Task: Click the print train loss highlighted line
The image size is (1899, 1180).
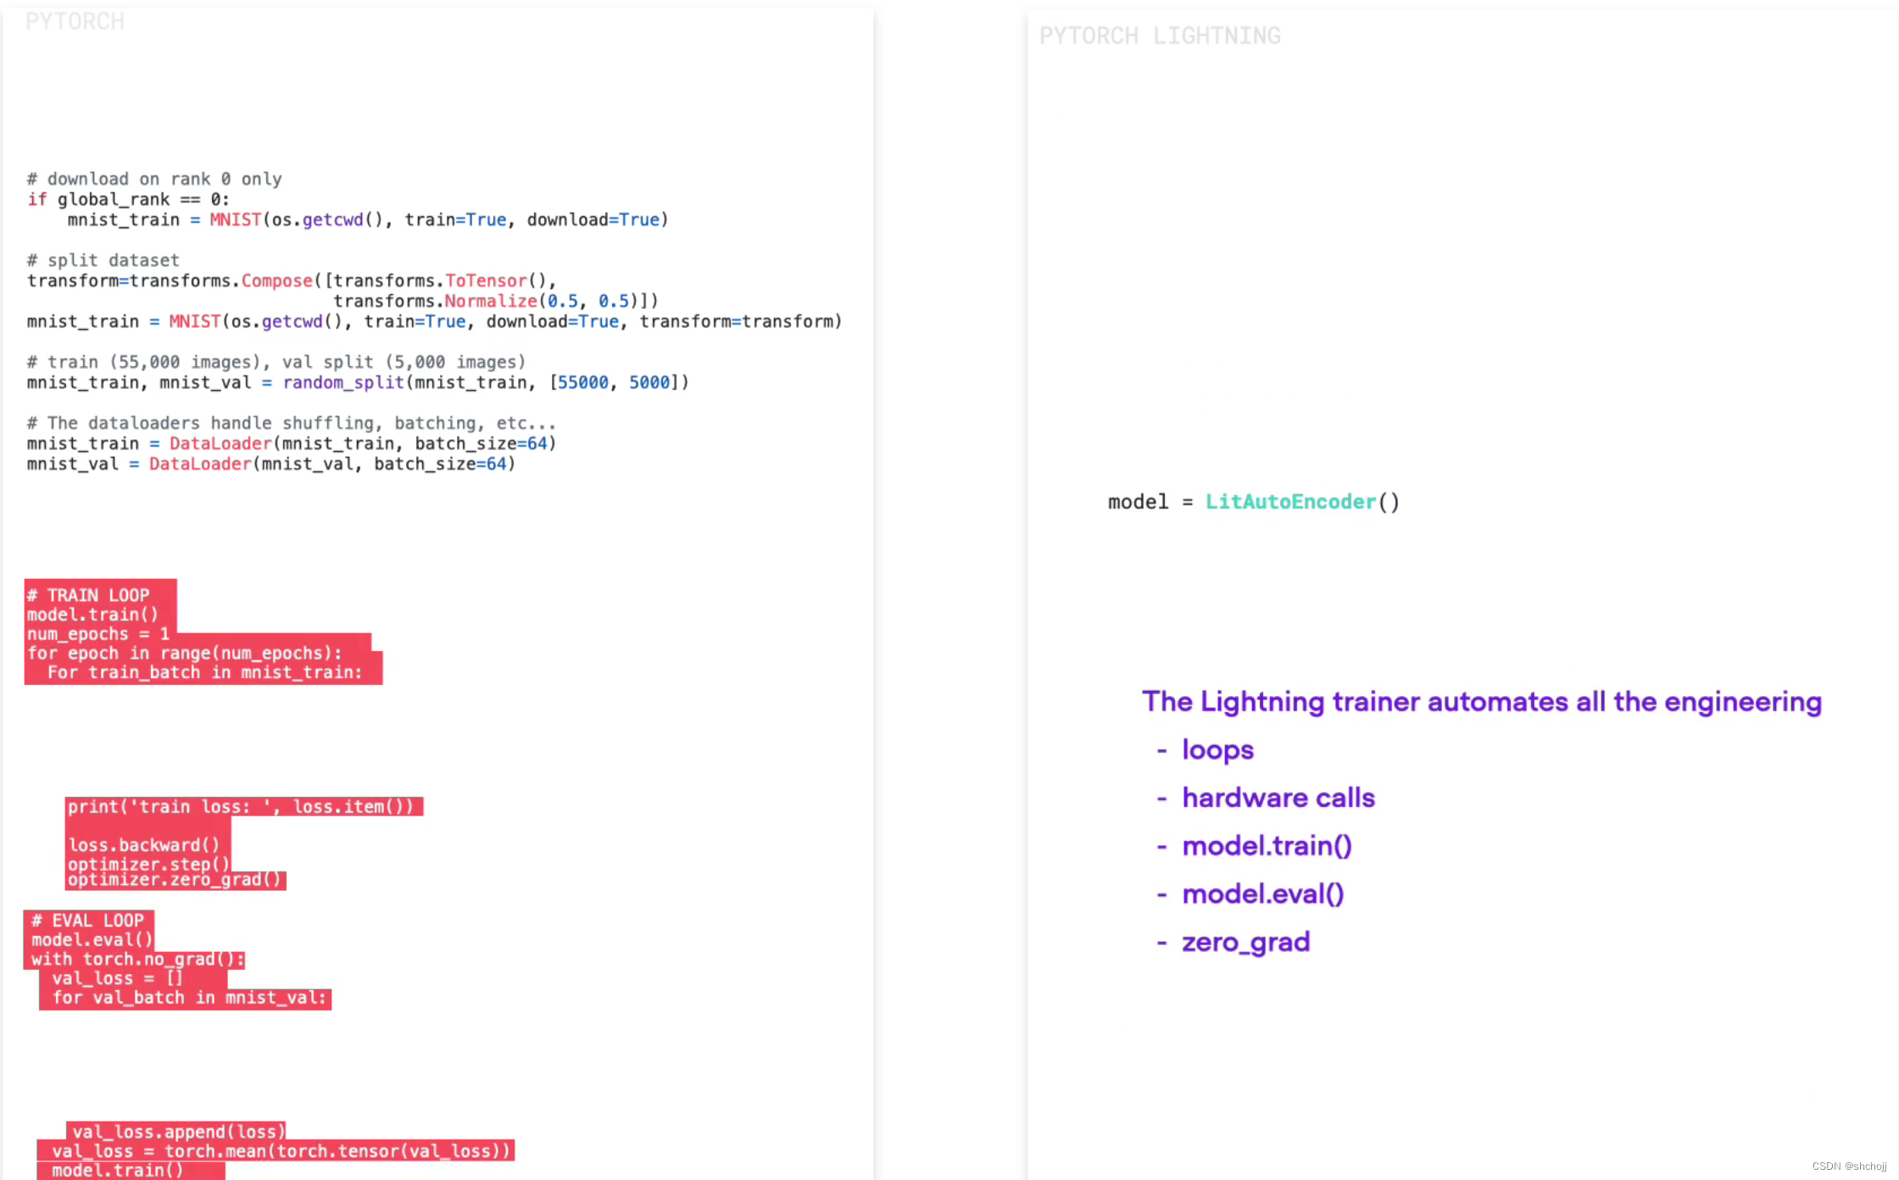Action: [241, 807]
